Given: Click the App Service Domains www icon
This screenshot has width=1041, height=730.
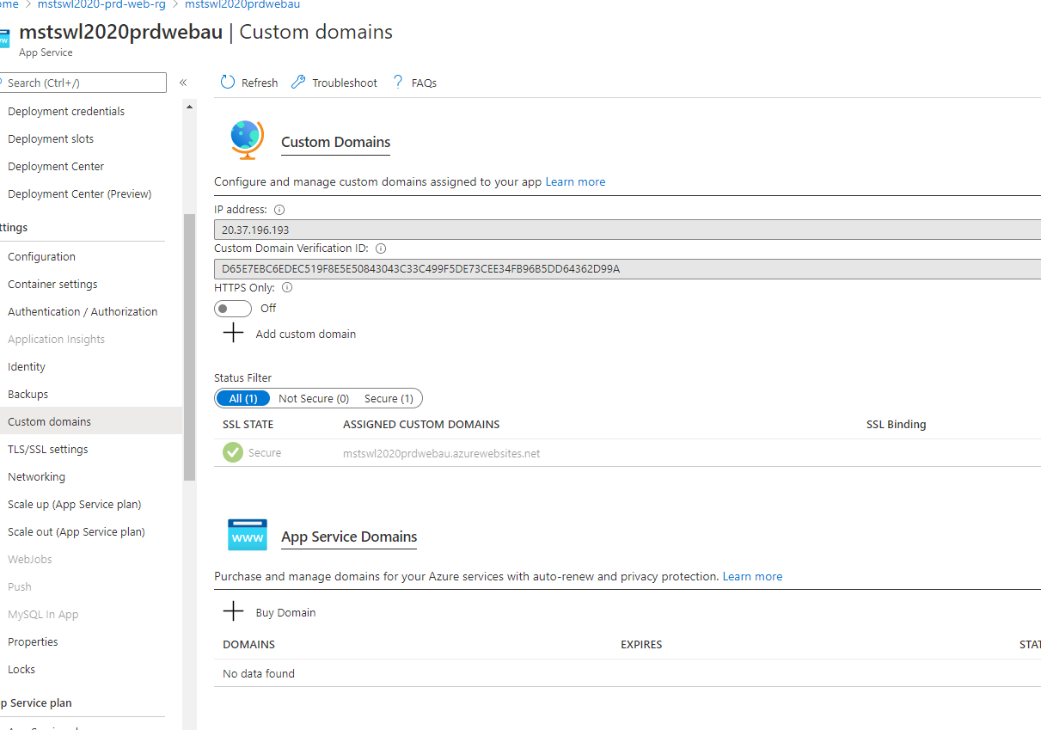Looking at the screenshot, I should (248, 535).
